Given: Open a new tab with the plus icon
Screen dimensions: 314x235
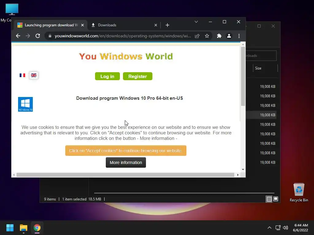Looking at the screenshot, I should point(167,25).
